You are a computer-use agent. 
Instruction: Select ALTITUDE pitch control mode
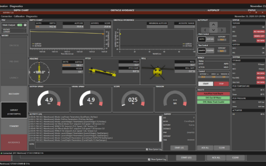coord(210,39)
